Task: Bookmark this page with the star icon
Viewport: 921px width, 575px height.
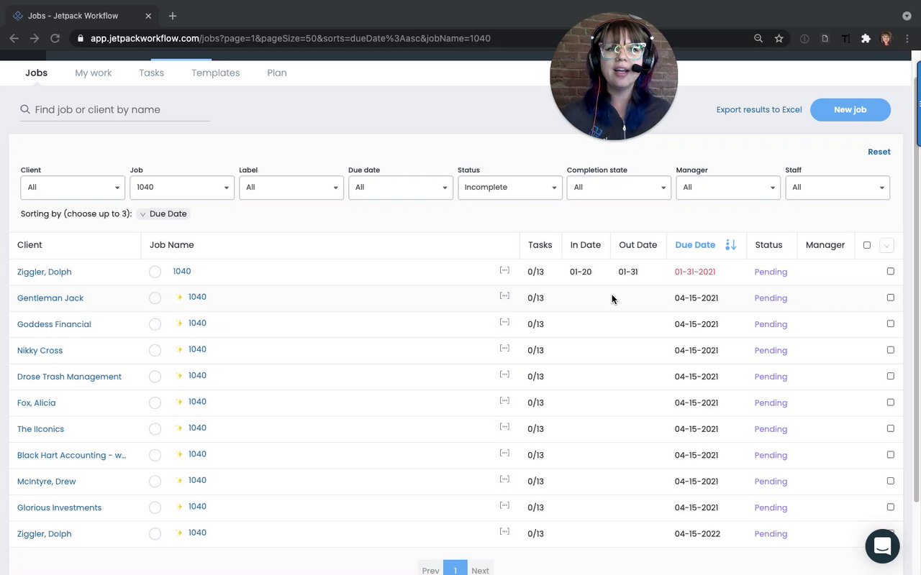Action: [779, 38]
